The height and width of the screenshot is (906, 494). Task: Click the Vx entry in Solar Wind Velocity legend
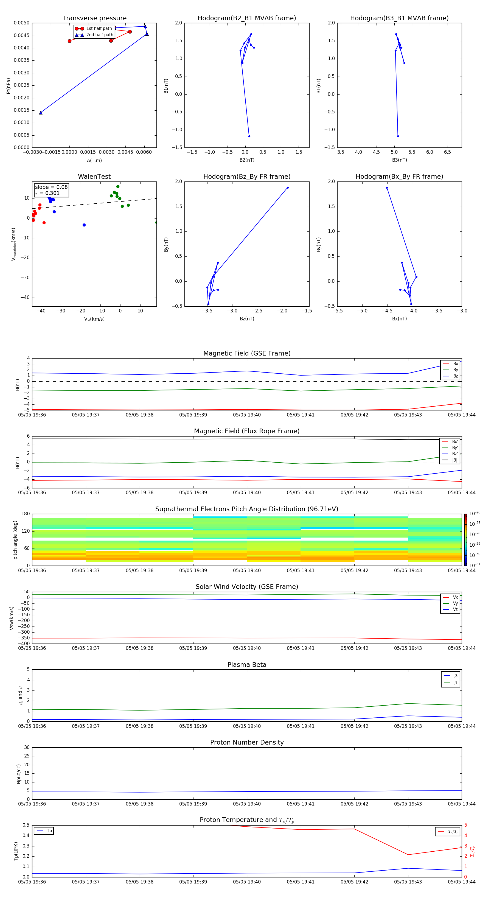[x=451, y=597]
